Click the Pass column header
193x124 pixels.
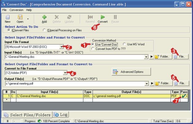184,92
